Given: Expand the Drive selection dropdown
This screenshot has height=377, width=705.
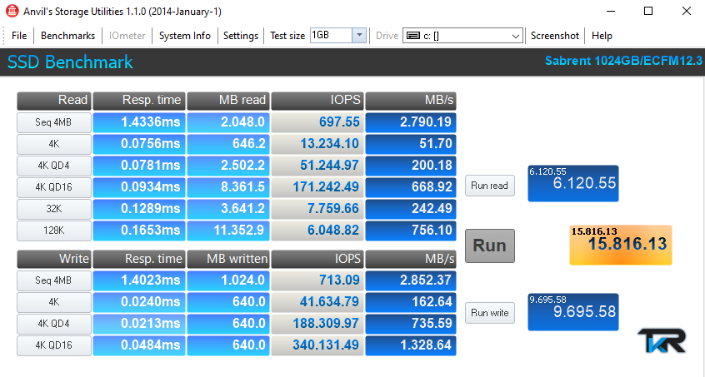Looking at the screenshot, I should pos(516,36).
